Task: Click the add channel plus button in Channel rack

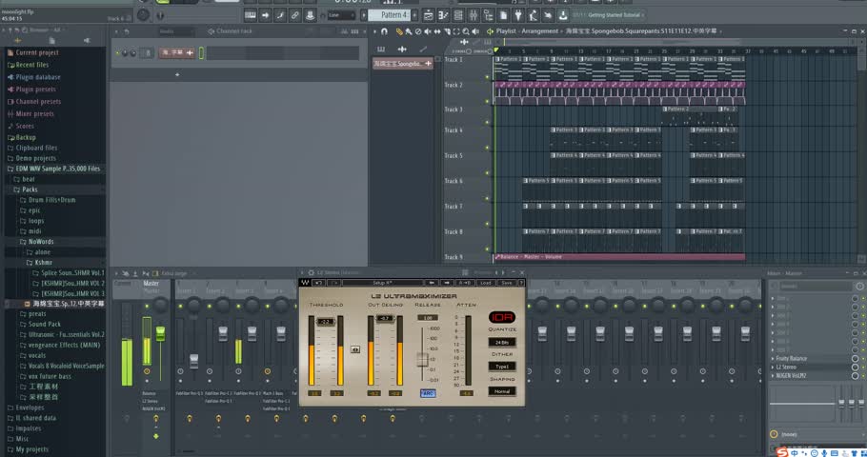Action: [177, 75]
